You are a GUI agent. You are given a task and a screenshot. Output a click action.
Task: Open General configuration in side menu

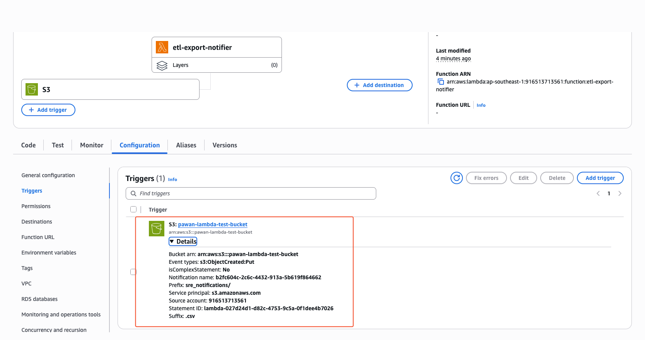[48, 175]
